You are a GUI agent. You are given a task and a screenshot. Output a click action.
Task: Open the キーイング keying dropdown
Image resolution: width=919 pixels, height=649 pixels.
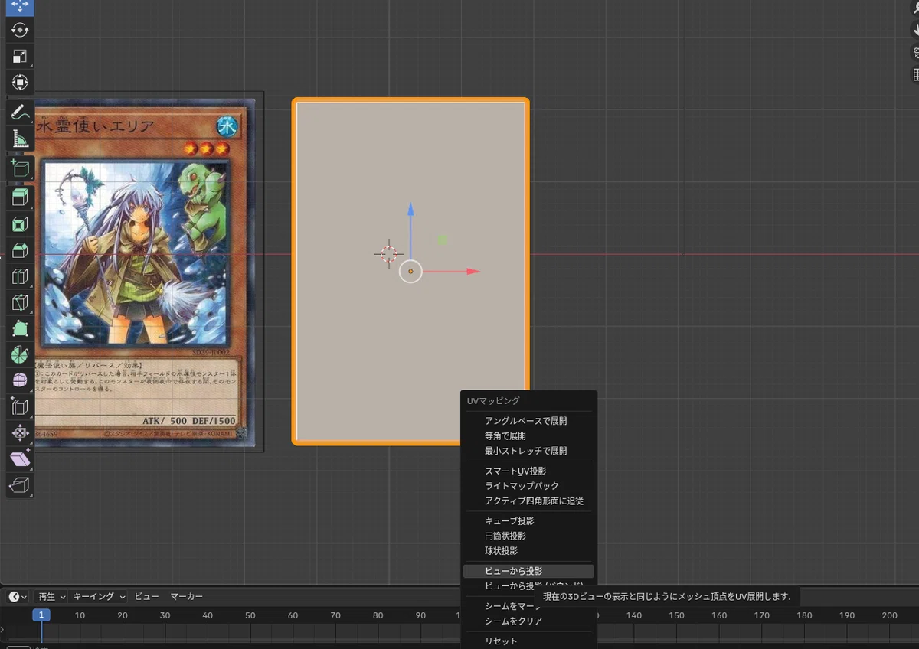pos(99,596)
